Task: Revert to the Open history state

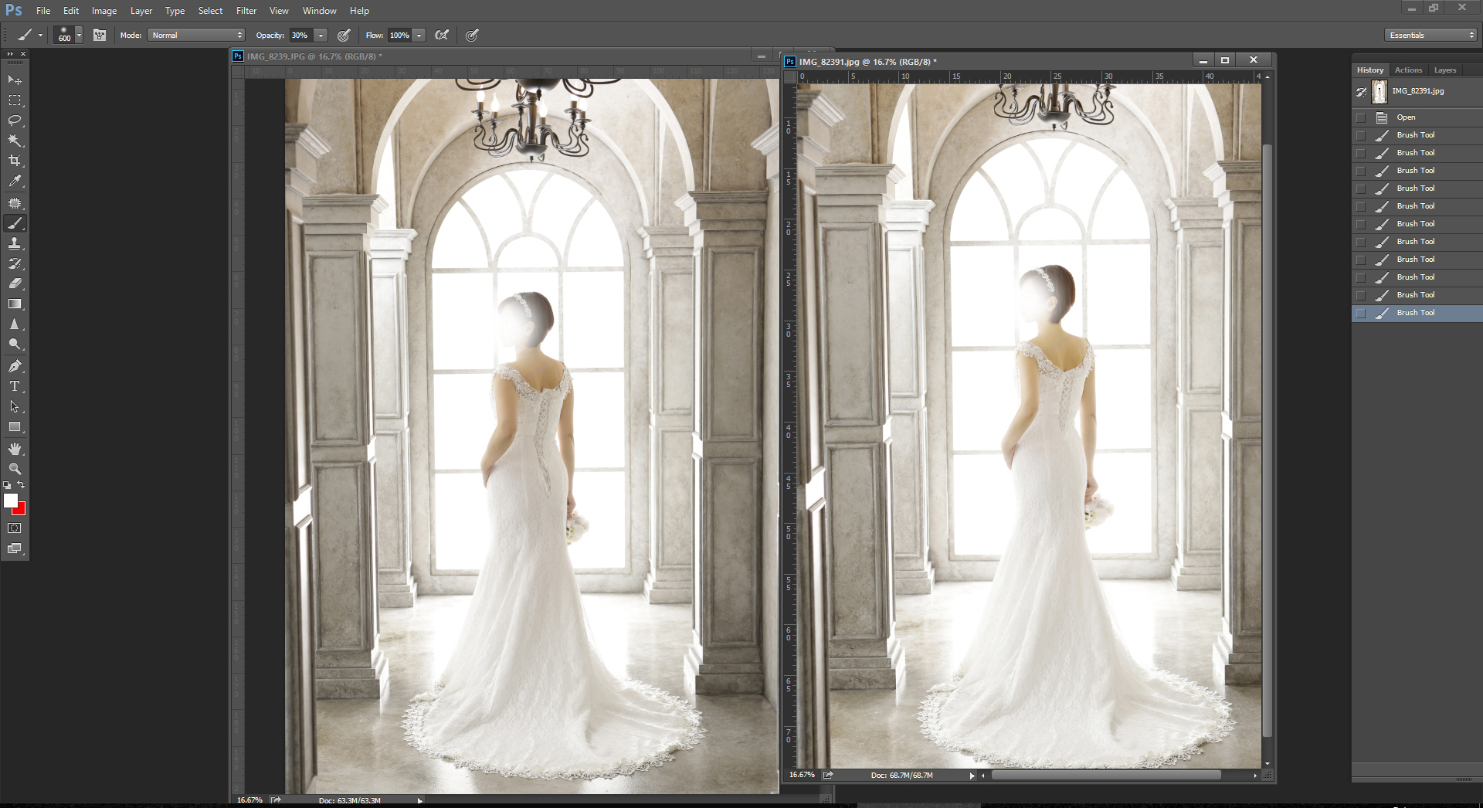Action: coord(1406,117)
